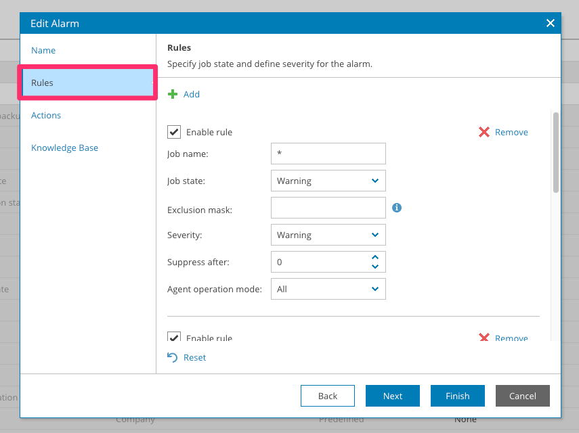
Task: Click the Exclusion mask info icon
Action: [397, 208]
